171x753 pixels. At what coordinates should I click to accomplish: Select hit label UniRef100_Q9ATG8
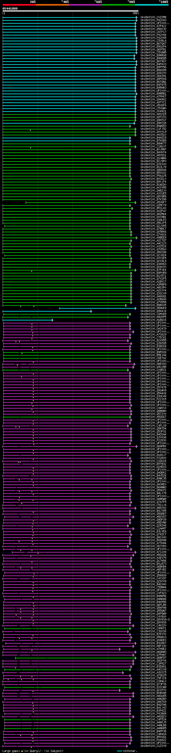153,123
